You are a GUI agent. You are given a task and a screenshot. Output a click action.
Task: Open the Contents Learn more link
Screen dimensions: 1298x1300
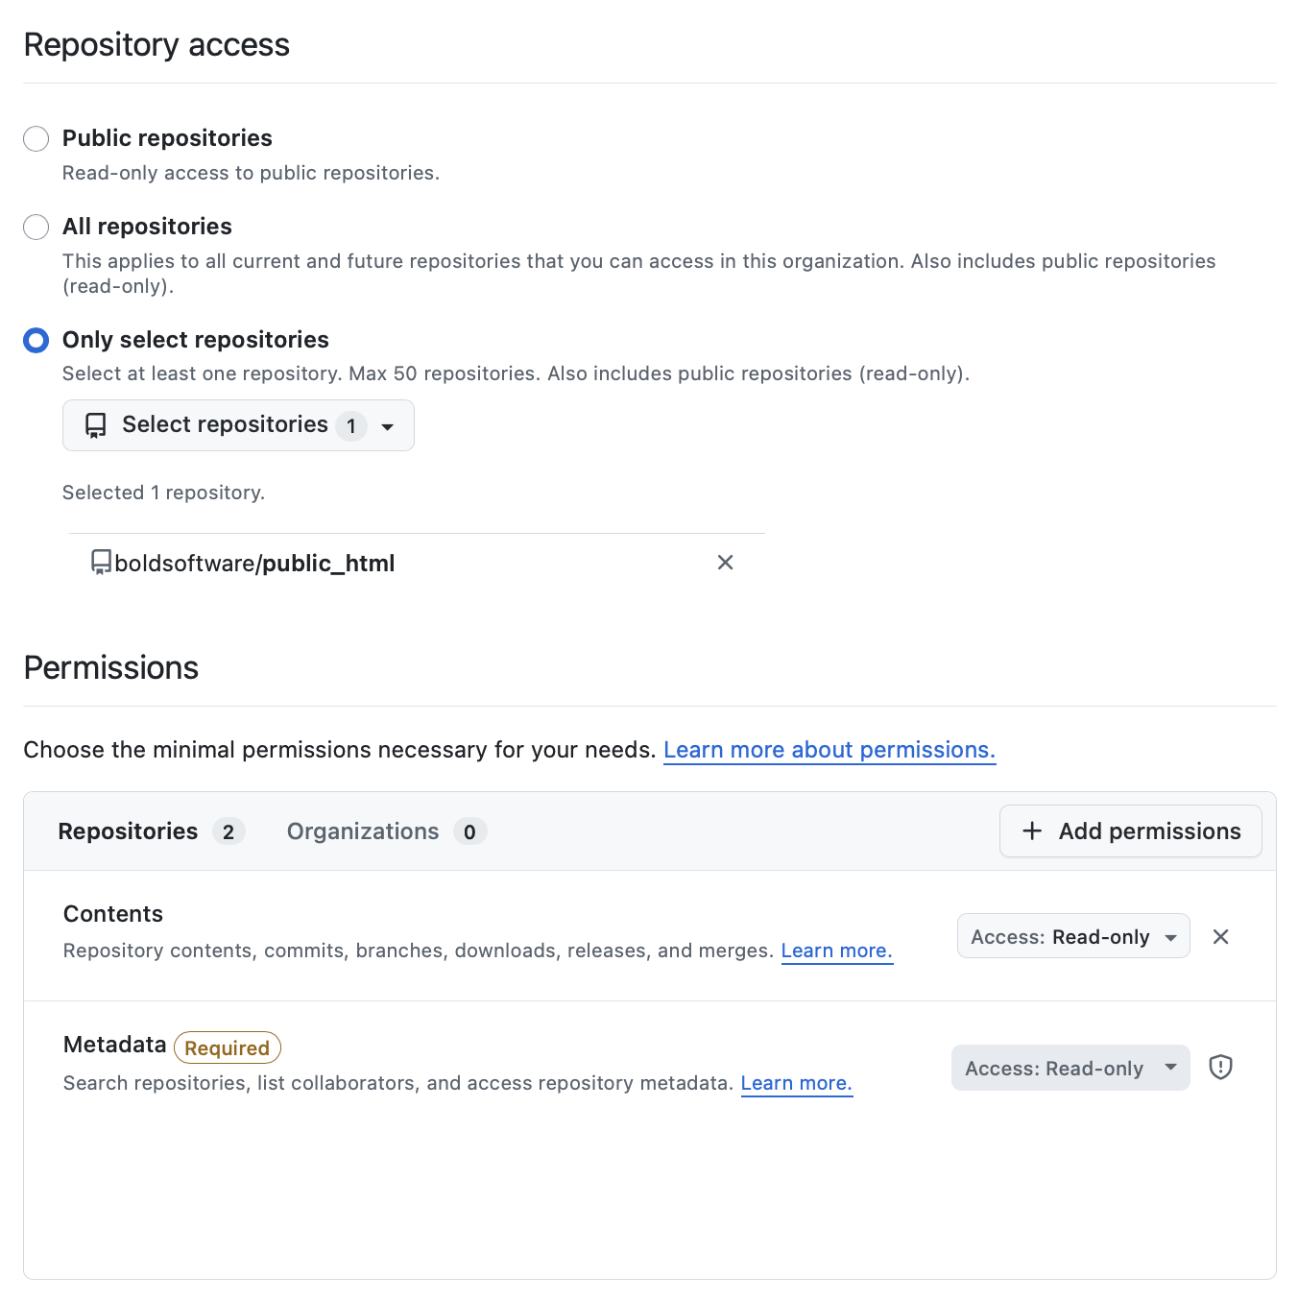[x=836, y=951]
